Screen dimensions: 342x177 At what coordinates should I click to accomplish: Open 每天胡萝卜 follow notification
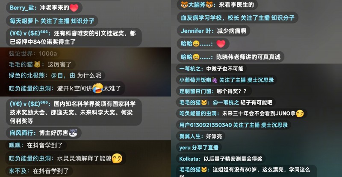click(52, 21)
